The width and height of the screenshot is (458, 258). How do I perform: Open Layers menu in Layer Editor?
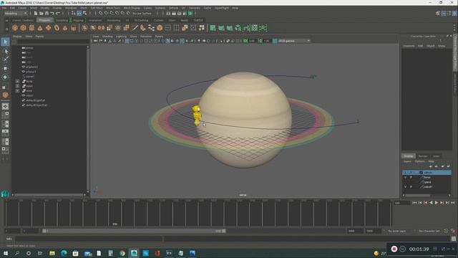(407, 161)
